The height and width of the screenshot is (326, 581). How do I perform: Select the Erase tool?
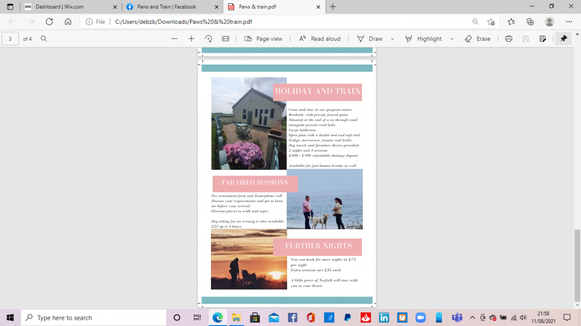478,39
